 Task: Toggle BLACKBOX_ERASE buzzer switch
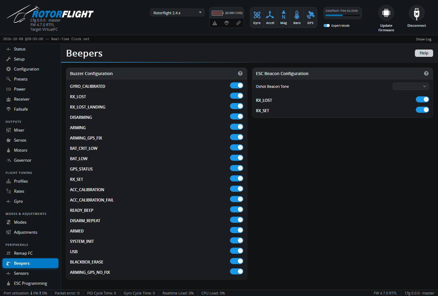237,261
